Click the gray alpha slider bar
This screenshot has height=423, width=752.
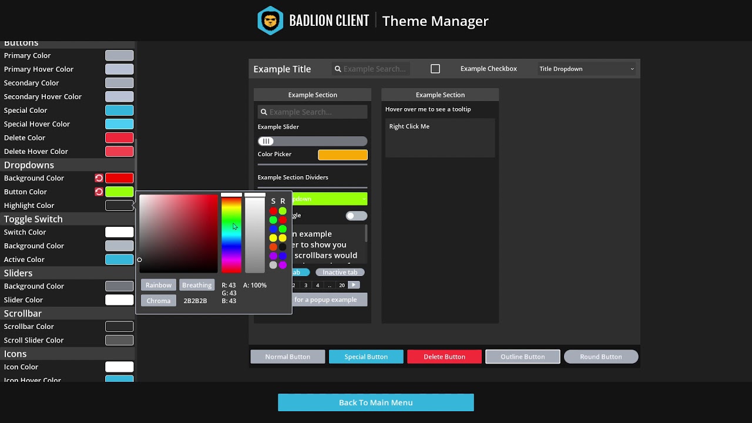tap(255, 234)
